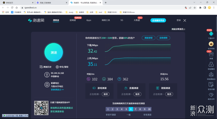Open 会员特权 crown icon

(x=211, y=44)
